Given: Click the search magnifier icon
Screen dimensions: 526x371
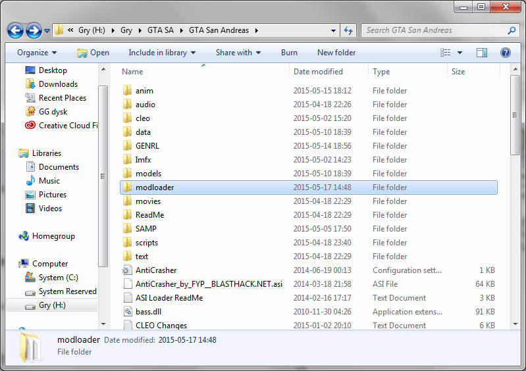Looking at the screenshot, I should coord(512,30).
